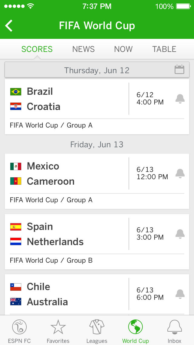Screen dimensions: 194x345
Task: Toggle alert bell for Mexico vs Cameroon
Action: pyautogui.click(x=180, y=173)
